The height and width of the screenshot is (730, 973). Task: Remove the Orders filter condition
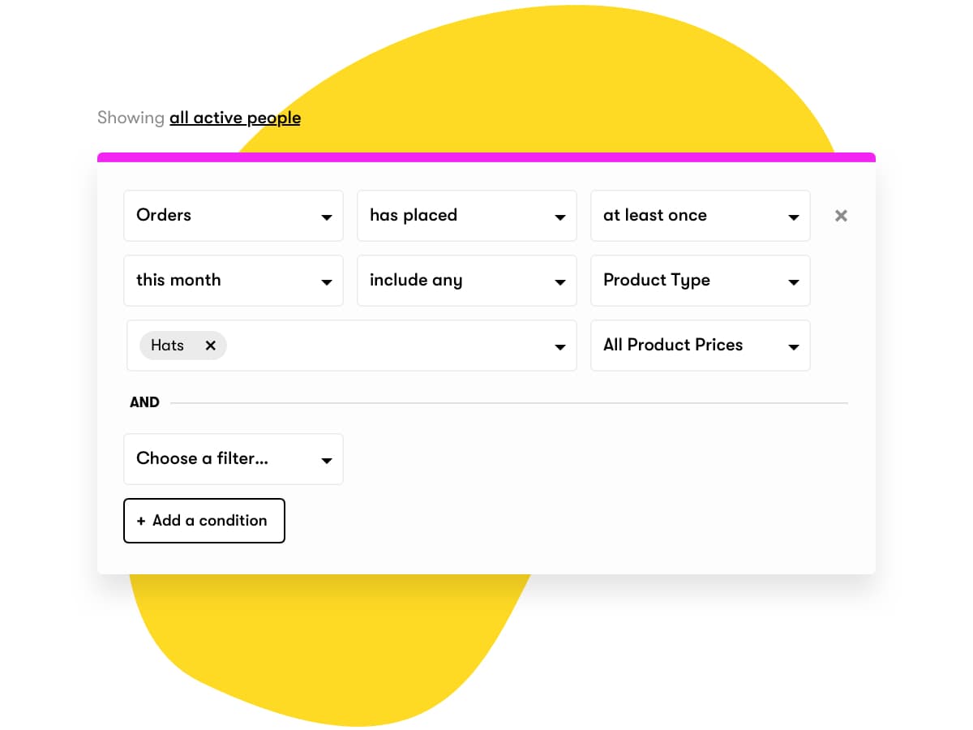841,216
